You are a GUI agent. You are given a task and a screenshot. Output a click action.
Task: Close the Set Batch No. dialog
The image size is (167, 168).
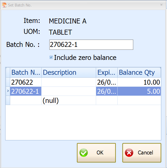(161, 5)
